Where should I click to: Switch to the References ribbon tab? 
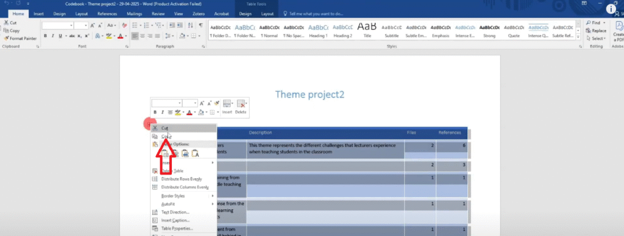[107, 14]
